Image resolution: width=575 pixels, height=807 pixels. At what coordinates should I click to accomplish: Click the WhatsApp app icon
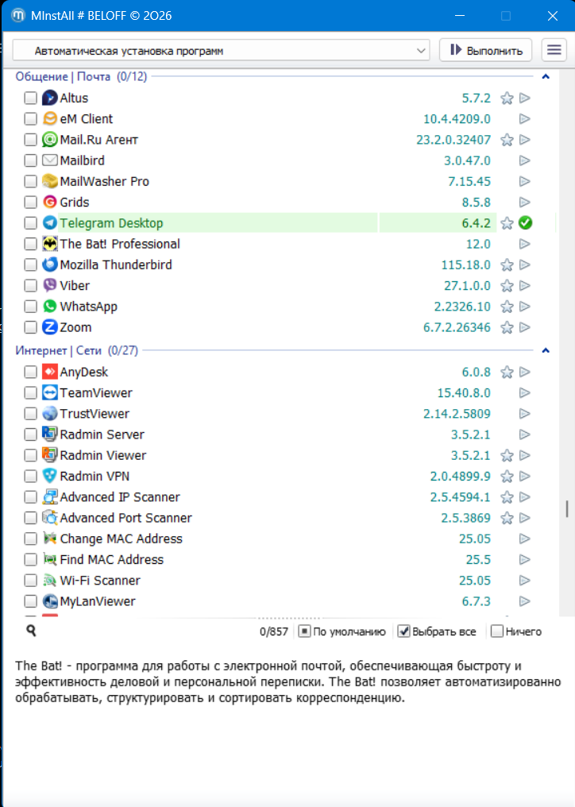[49, 307]
